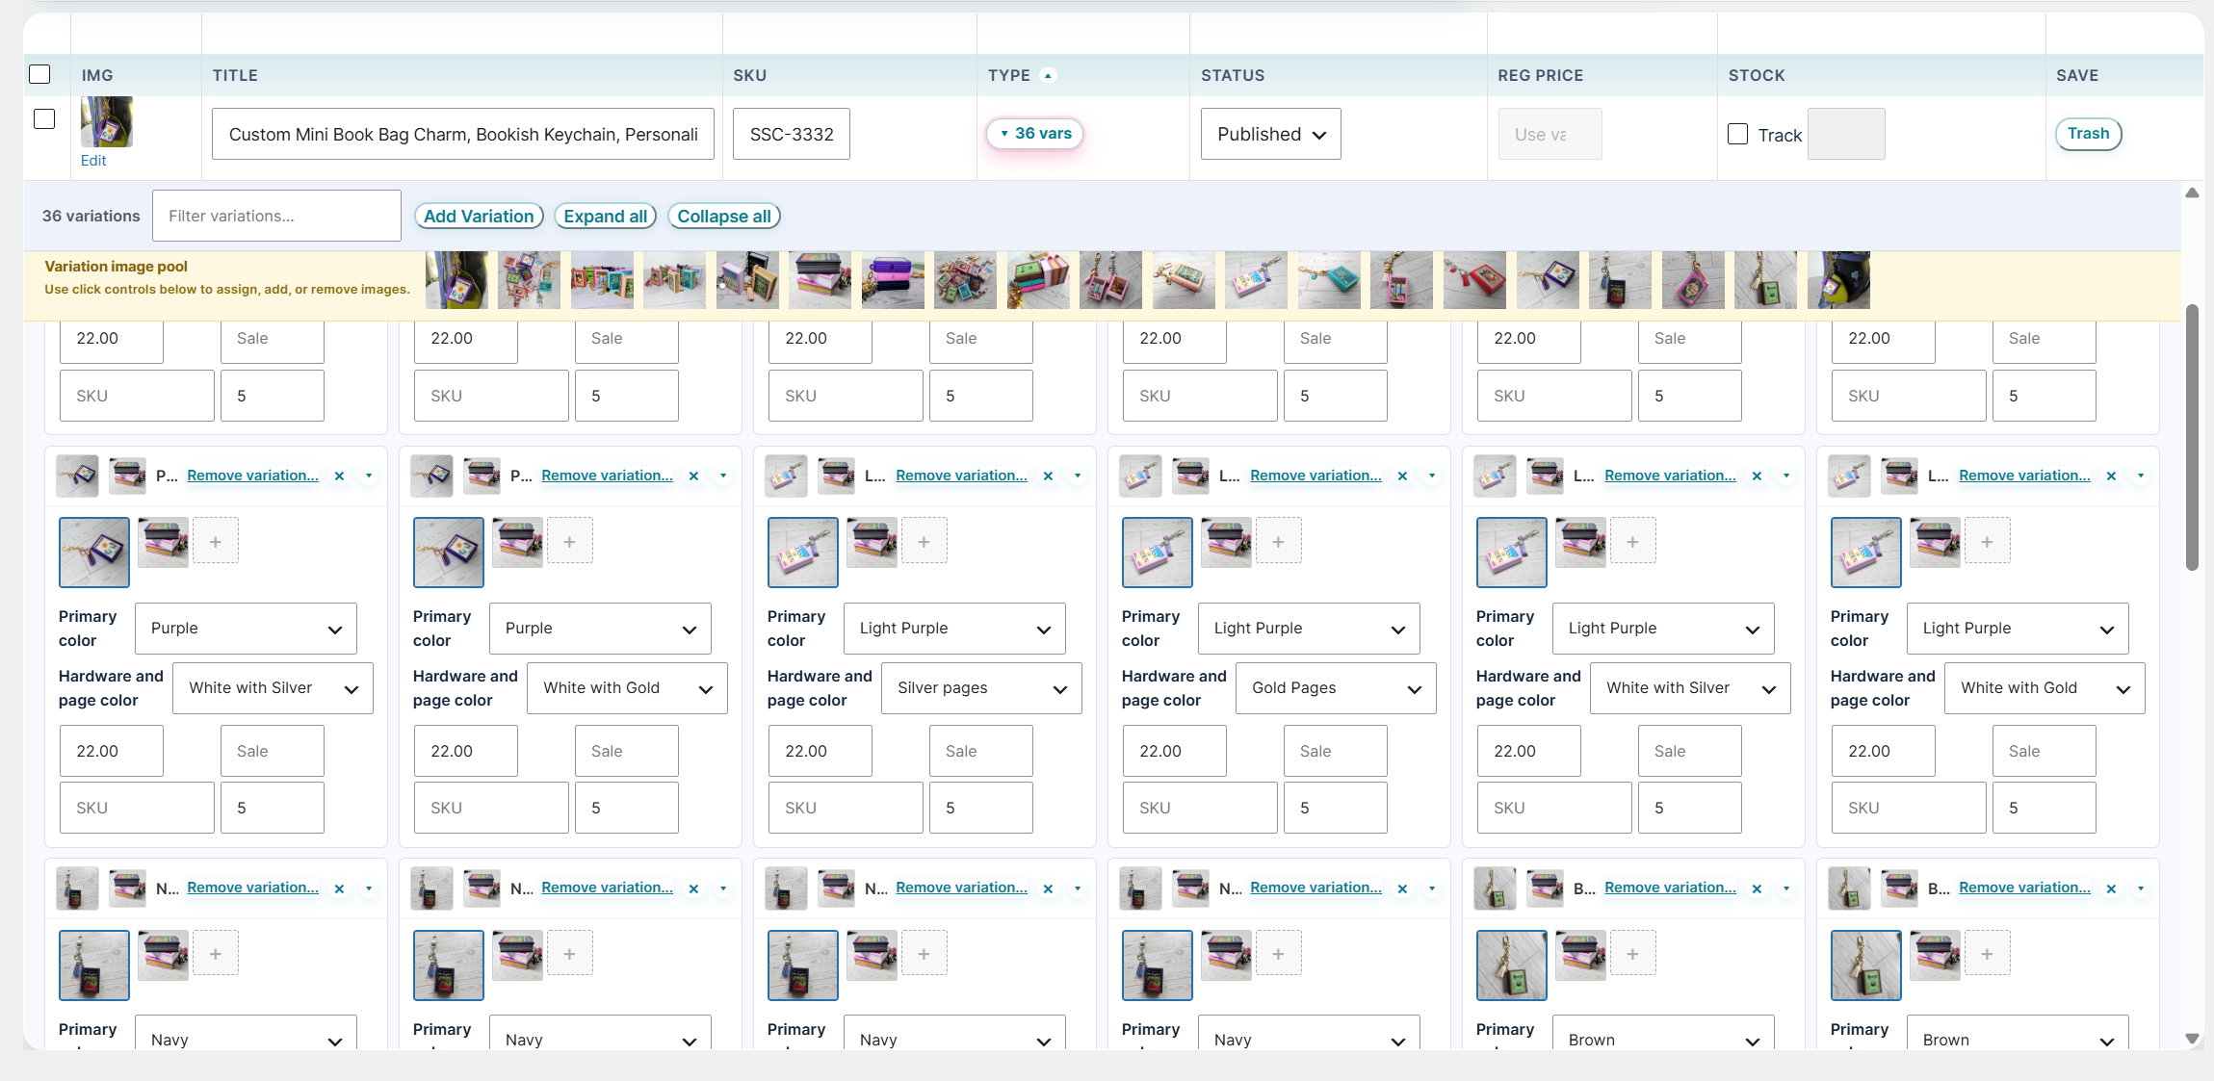Screen dimensions: 2214x1081
Task: Click the regular price field in product row
Action: (x=1550, y=134)
